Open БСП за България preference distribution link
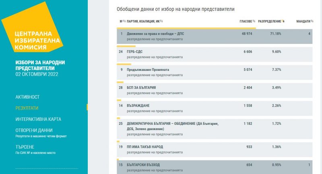The image size is (322, 174). 155,93
